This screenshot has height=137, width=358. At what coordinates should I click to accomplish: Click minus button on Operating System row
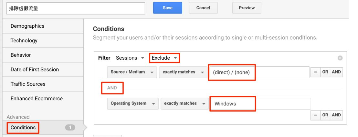click(315, 115)
